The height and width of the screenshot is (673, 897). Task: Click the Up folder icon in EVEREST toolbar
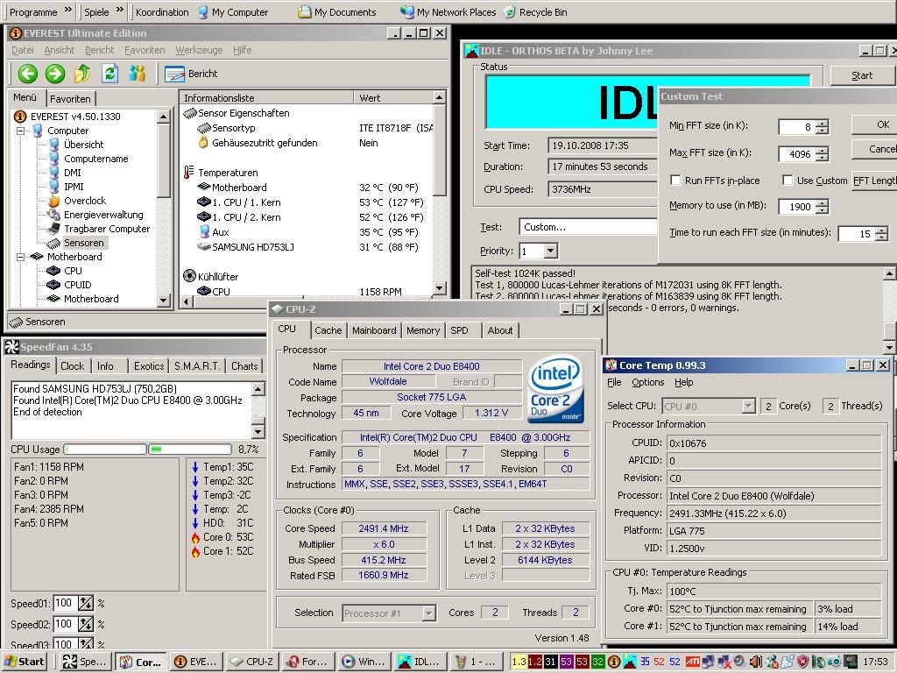coord(82,74)
